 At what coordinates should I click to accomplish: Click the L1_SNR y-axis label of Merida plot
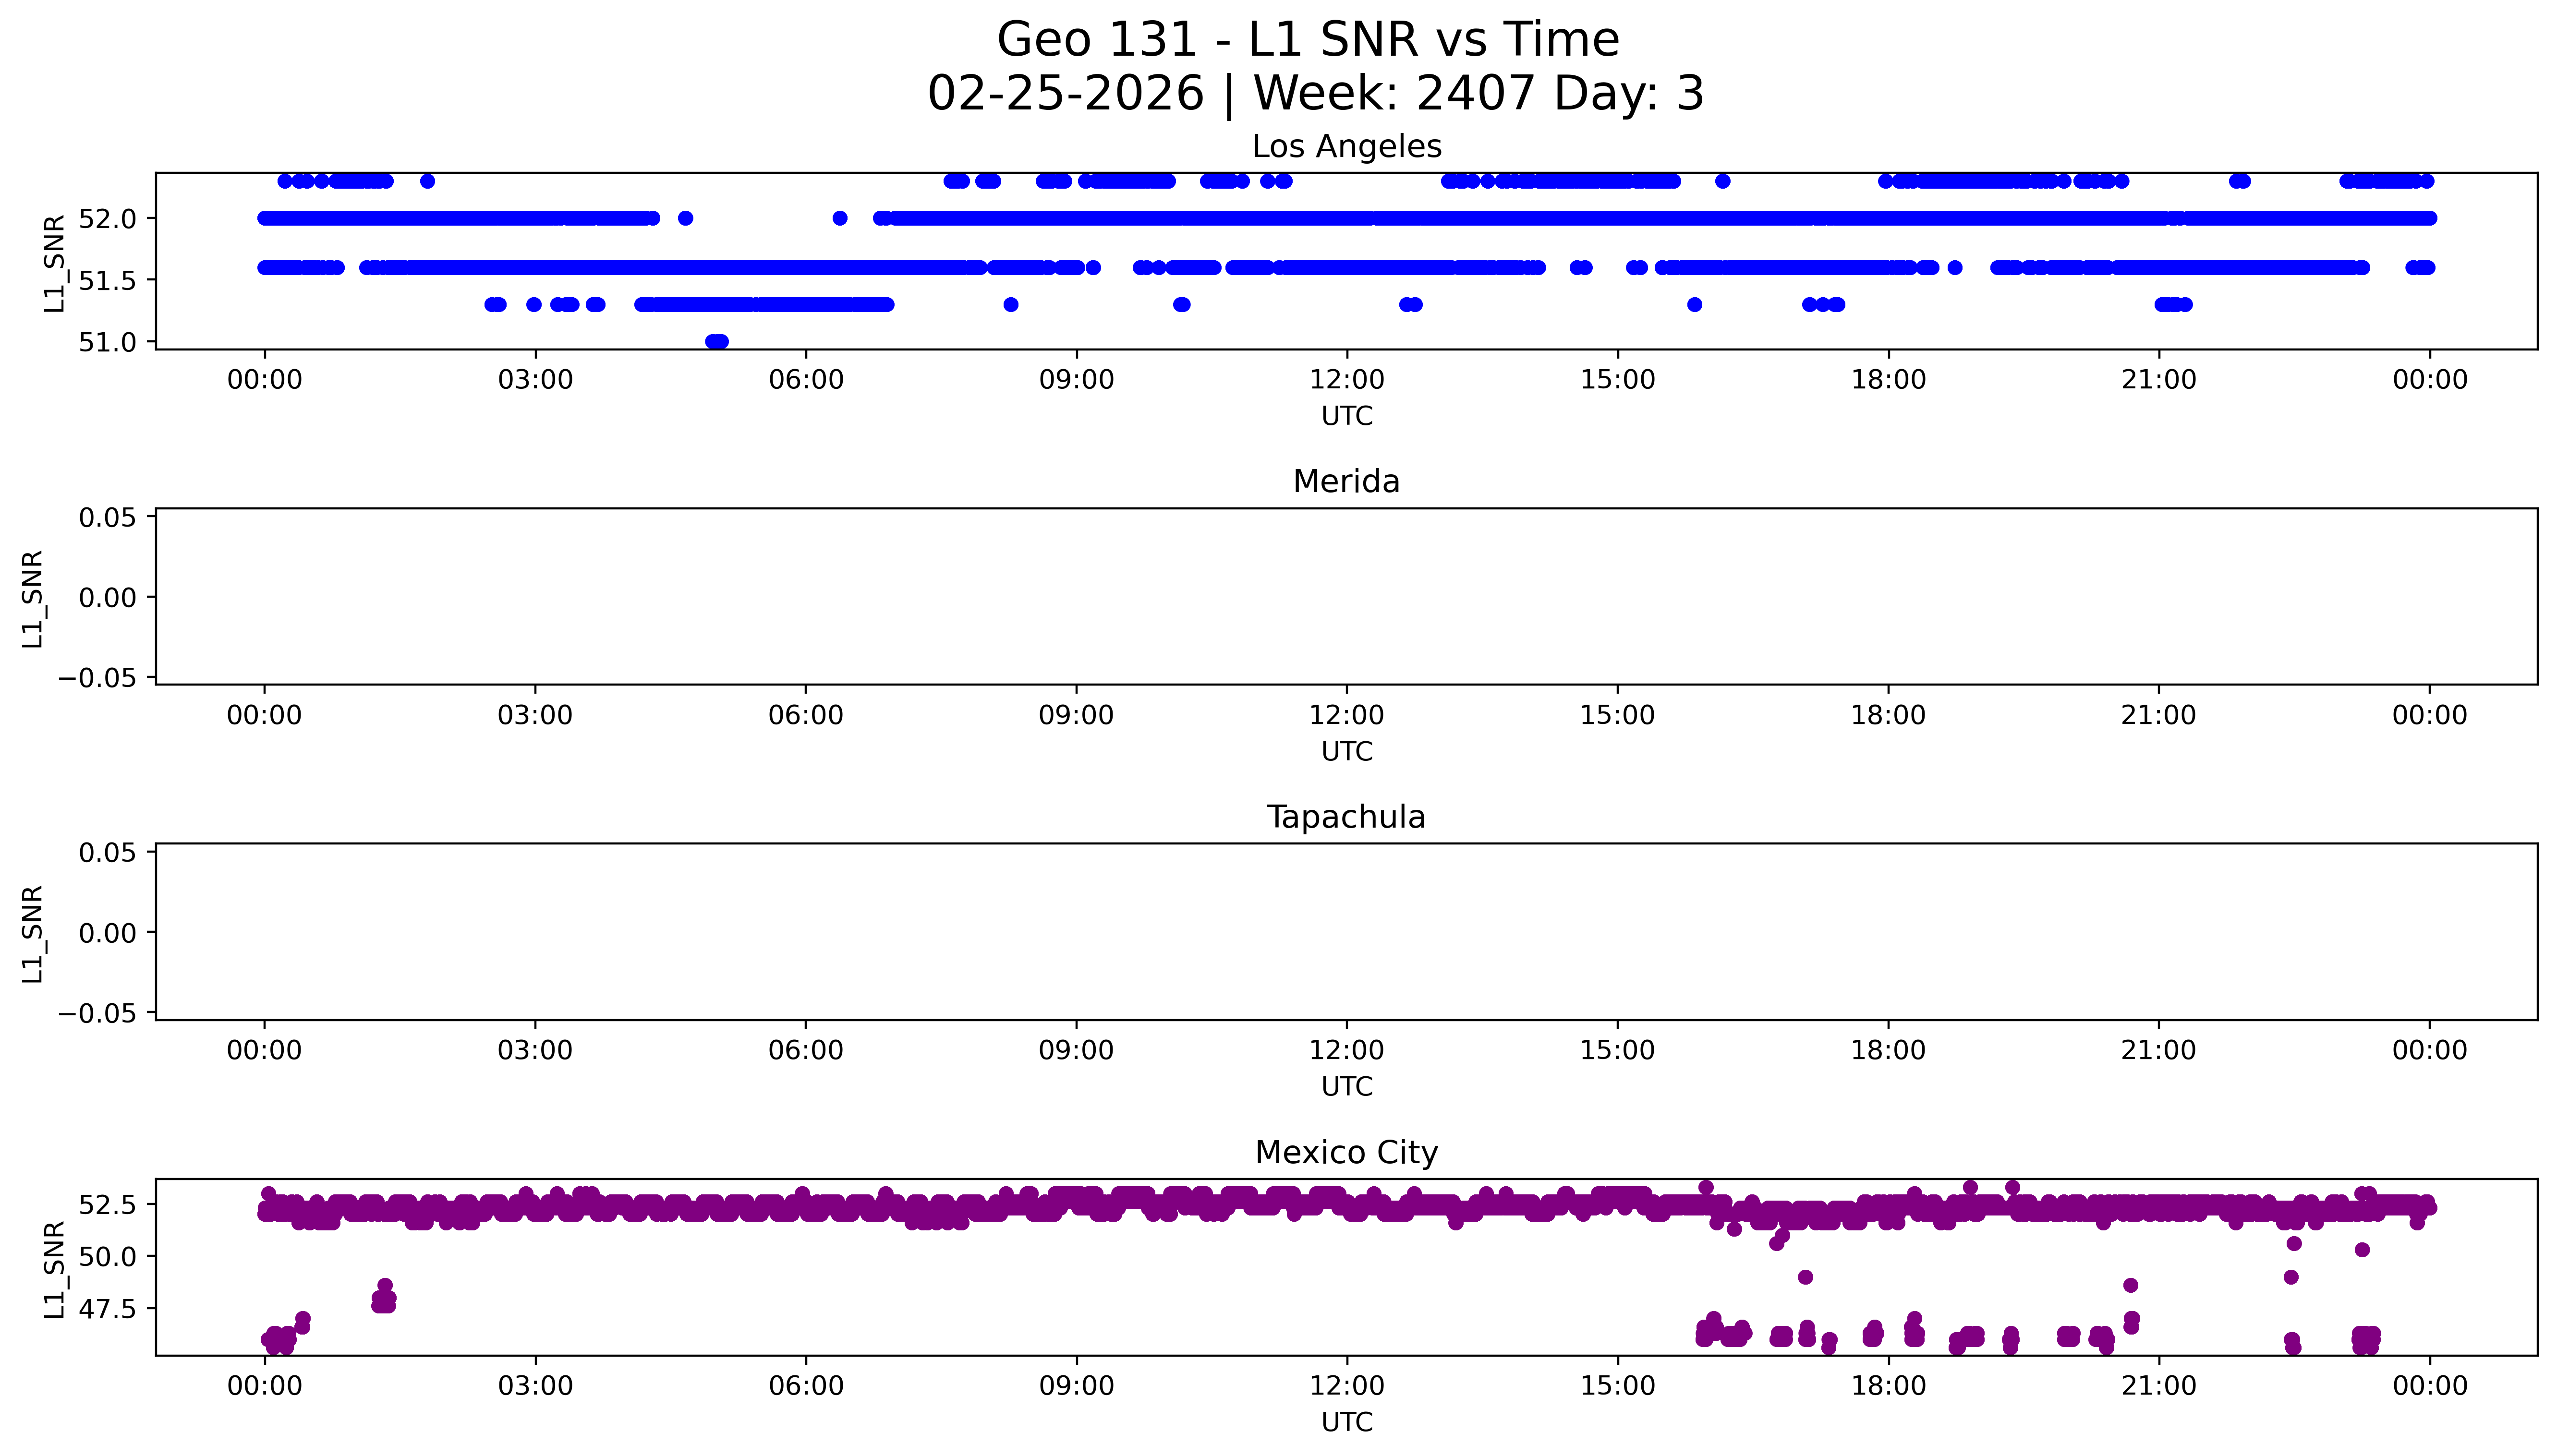(x=33, y=598)
